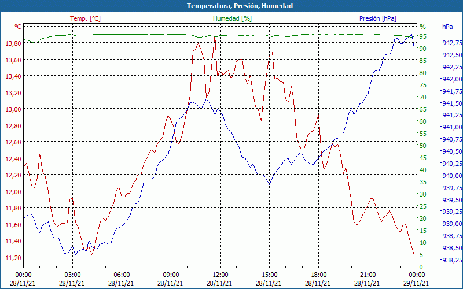Click the '942,00' pressure axis value

tap(453, 79)
